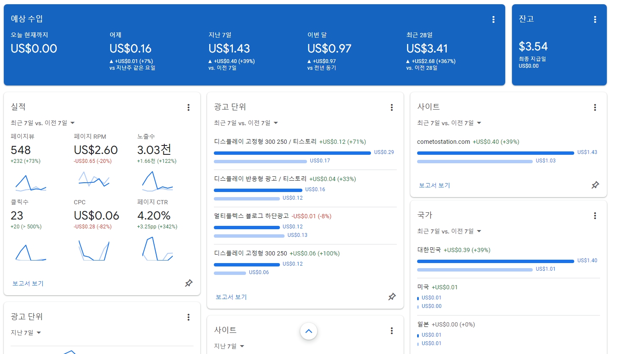Click the 클릭수 sparkline chart

point(30,252)
